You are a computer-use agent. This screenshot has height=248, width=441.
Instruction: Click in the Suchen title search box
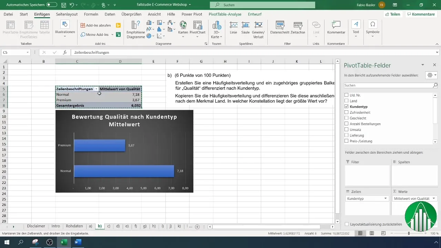click(262, 5)
